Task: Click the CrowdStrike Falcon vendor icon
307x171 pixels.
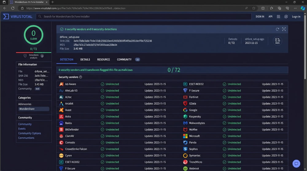Action: pyautogui.click(x=61, y=149)
